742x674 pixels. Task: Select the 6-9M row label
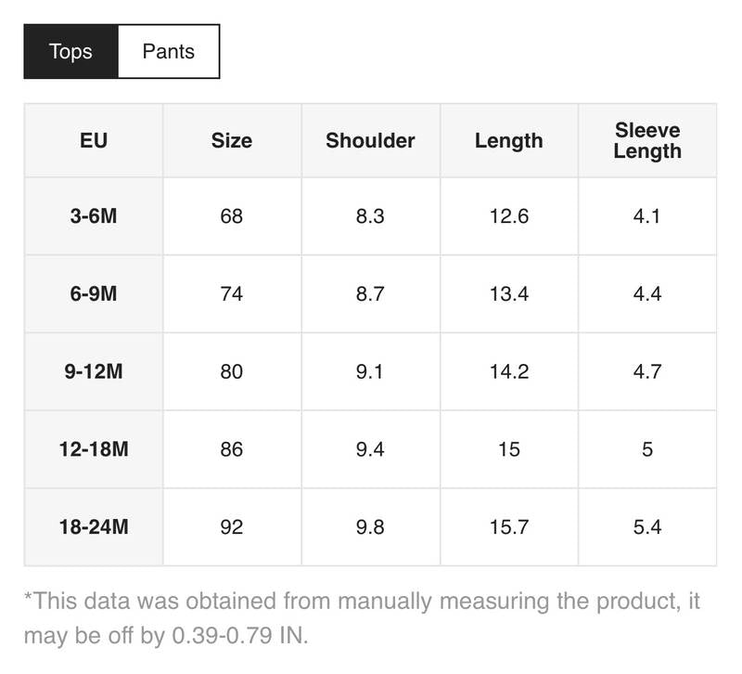93,293
